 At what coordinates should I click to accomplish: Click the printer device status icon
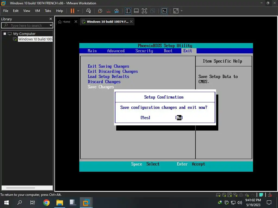[x=241, y=195]
